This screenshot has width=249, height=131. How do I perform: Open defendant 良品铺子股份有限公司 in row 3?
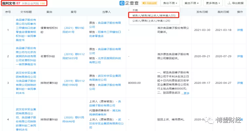[x=105, y=87]
